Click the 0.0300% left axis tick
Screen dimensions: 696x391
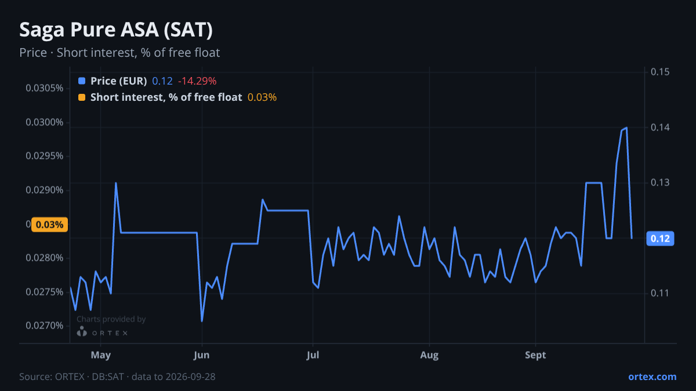[45, 122]
